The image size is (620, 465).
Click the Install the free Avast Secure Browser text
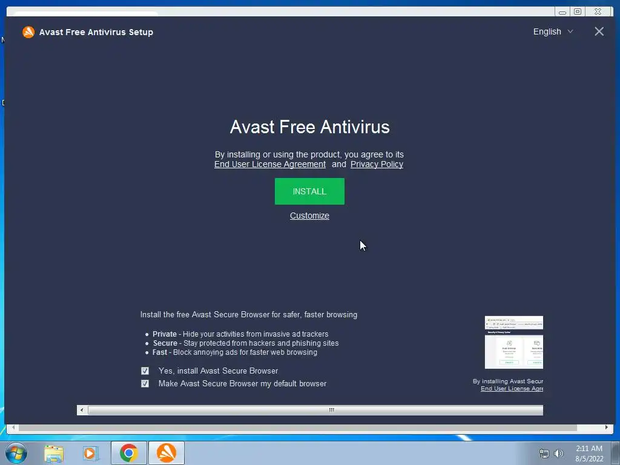point(249,315)
